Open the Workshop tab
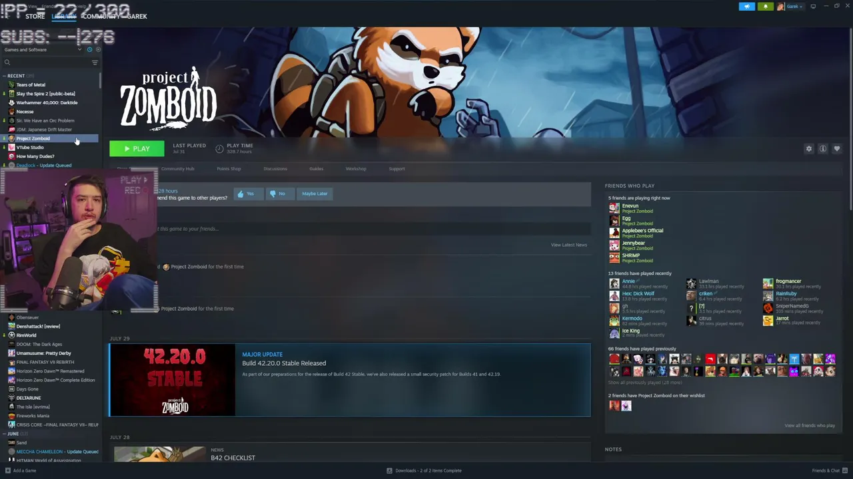The width and height of the screenshot is (853, 479). tap(356, 169)
